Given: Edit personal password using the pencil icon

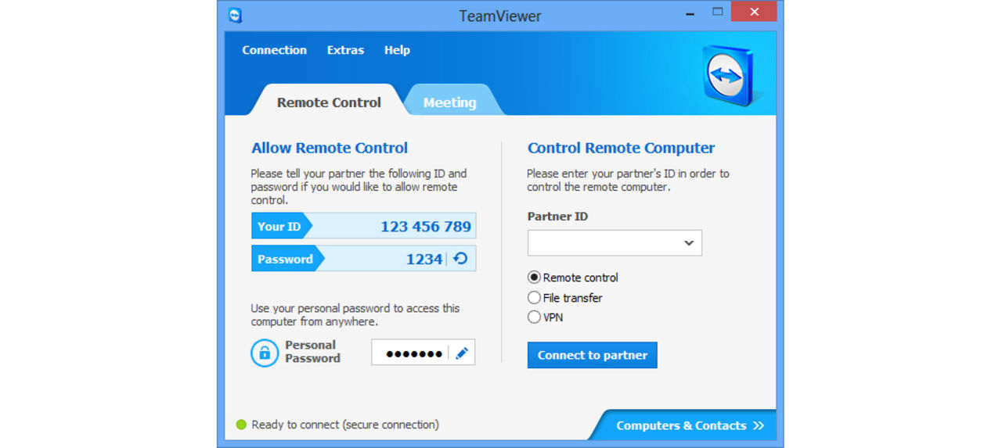Looking at the screenshot, I should pyautogui.click(x=462, y=353).
